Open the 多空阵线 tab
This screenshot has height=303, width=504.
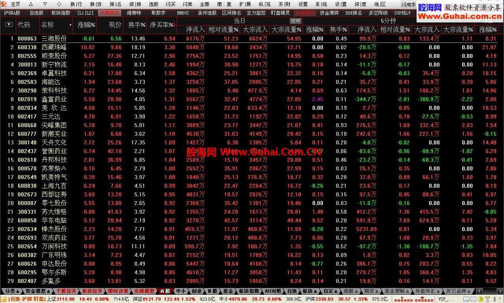[x=378, y=13]
